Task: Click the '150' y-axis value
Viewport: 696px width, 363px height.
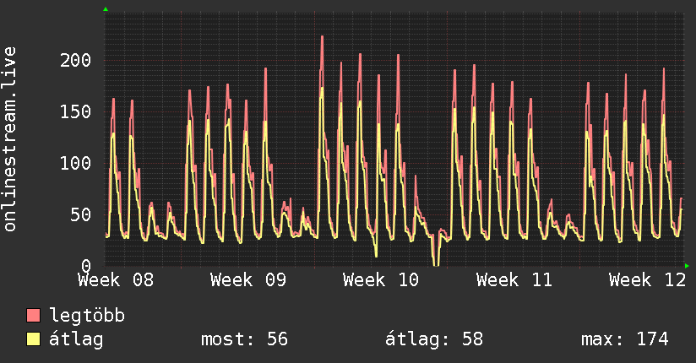Action: 75,111
